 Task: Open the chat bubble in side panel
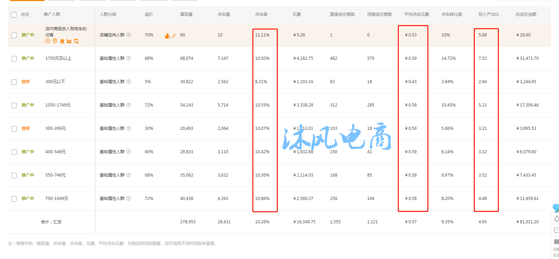click(556, 230)
